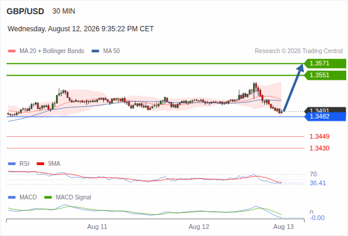Click the blue MACD legend swatch
The image size is (348, 236).
click(x=12, y=198)
